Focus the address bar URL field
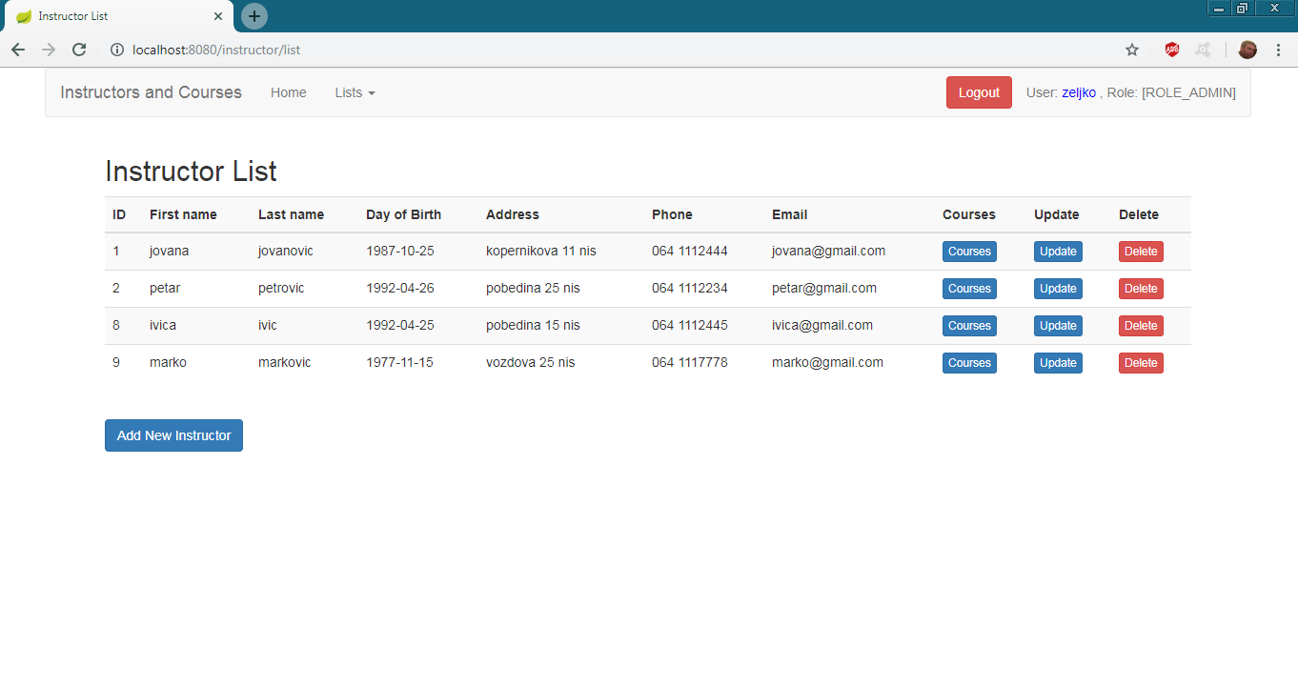1298x687 pixels. tap(572, 50)
